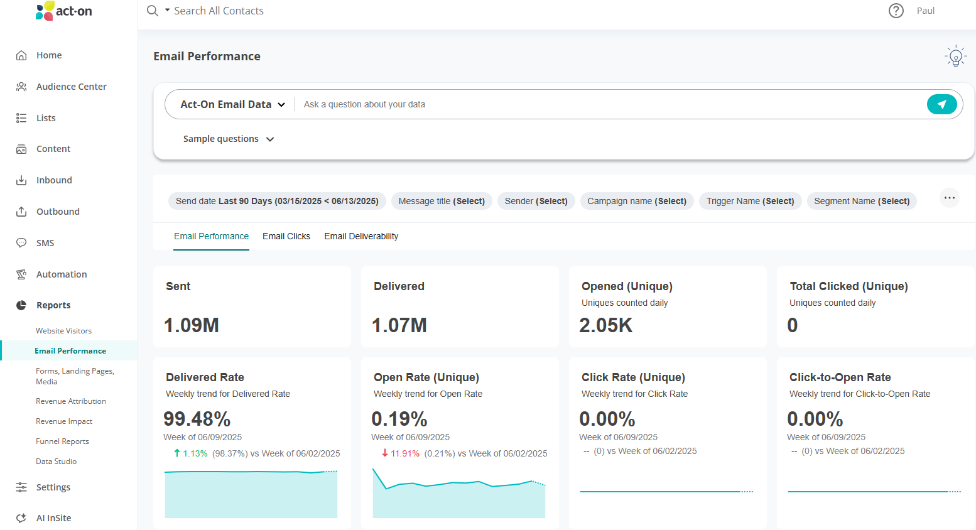Screen dimensions: 976x530
Task: Click the 0.19% Open Rate value
Action: coord(399,419)
